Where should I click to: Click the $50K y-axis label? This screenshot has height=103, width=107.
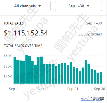point(8,56)
